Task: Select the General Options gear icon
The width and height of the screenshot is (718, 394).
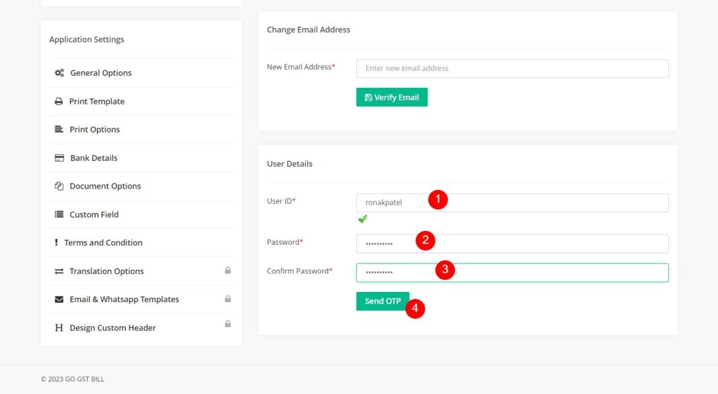Action: point(58,72)
